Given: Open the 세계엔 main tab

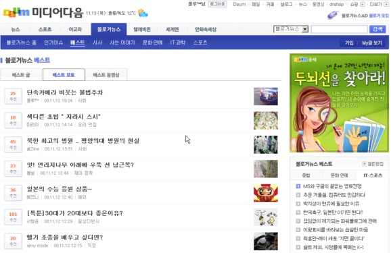Looking at the screenshot, I should (172, 30).
